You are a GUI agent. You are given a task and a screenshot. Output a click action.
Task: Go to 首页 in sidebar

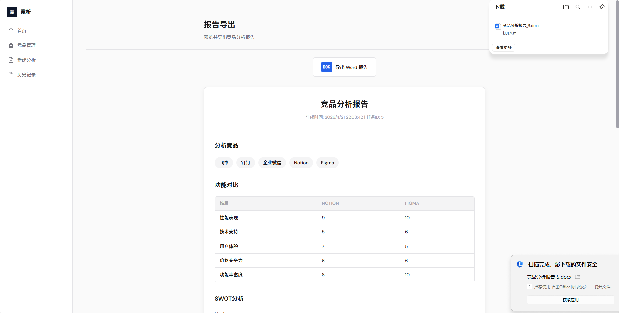(22, 31)
